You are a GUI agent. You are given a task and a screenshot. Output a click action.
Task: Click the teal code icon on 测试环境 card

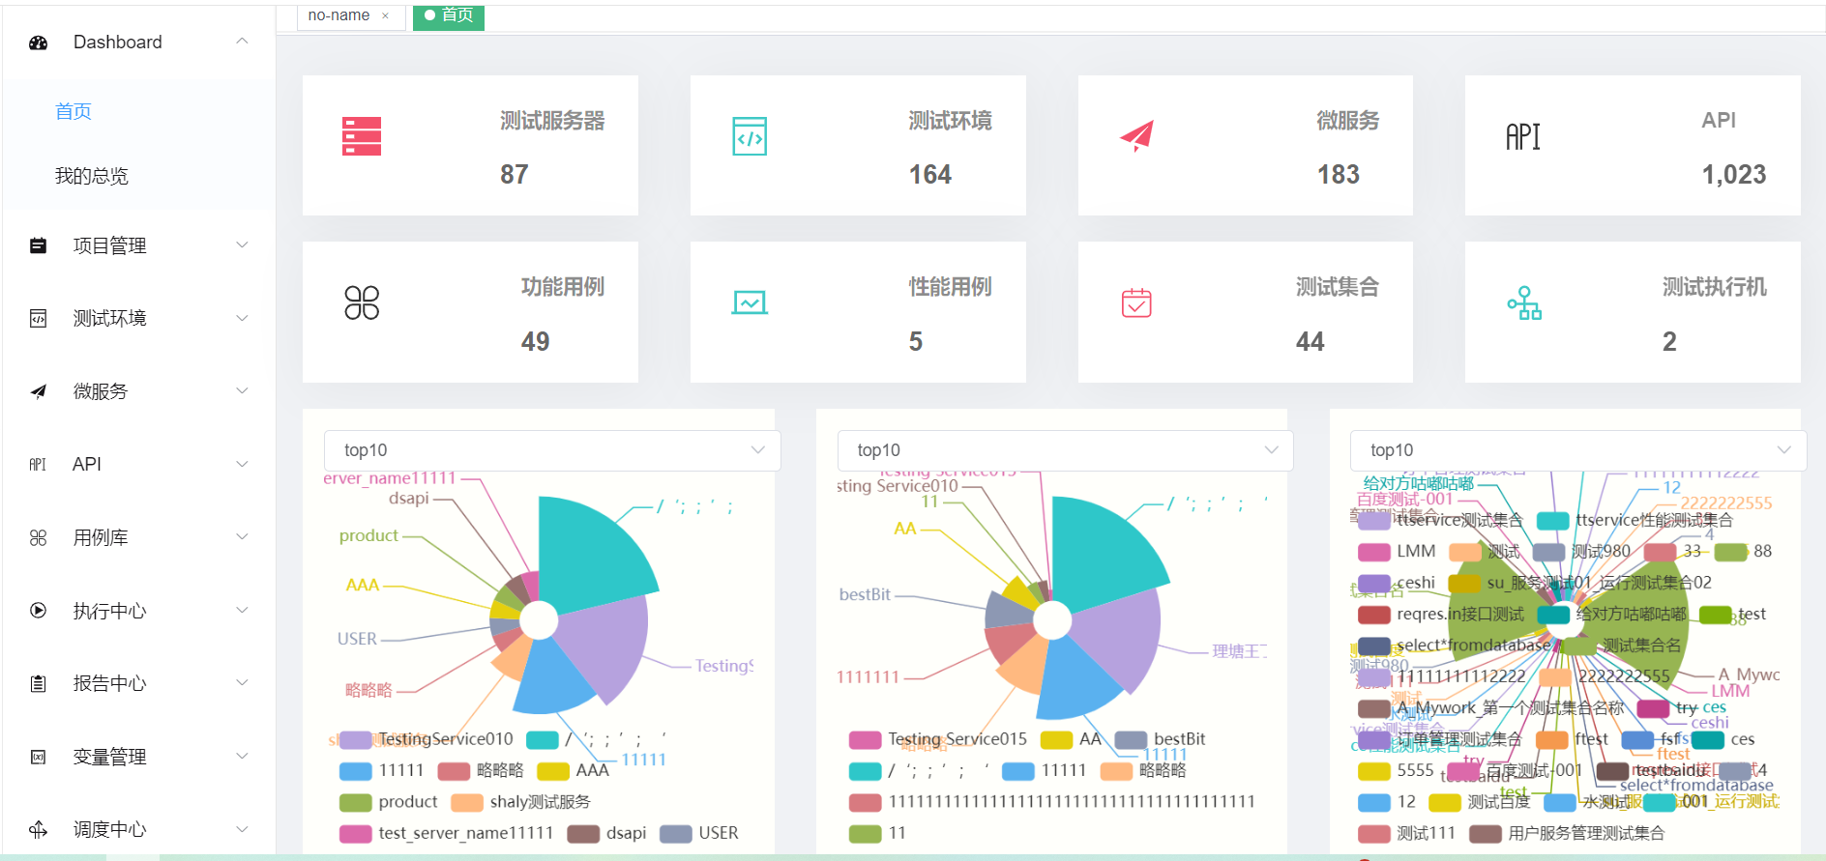[x=750, y=136]
